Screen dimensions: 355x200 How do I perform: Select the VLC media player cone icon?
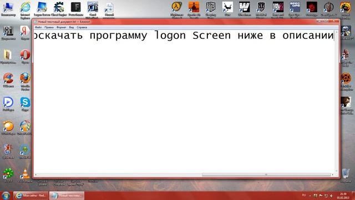click(x=25, y=175)
